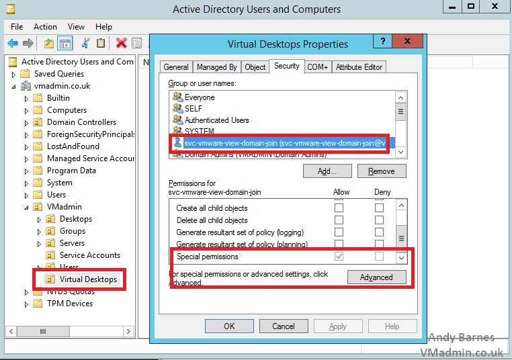Check Allow for Delete all child objects

tap(339, 220)
